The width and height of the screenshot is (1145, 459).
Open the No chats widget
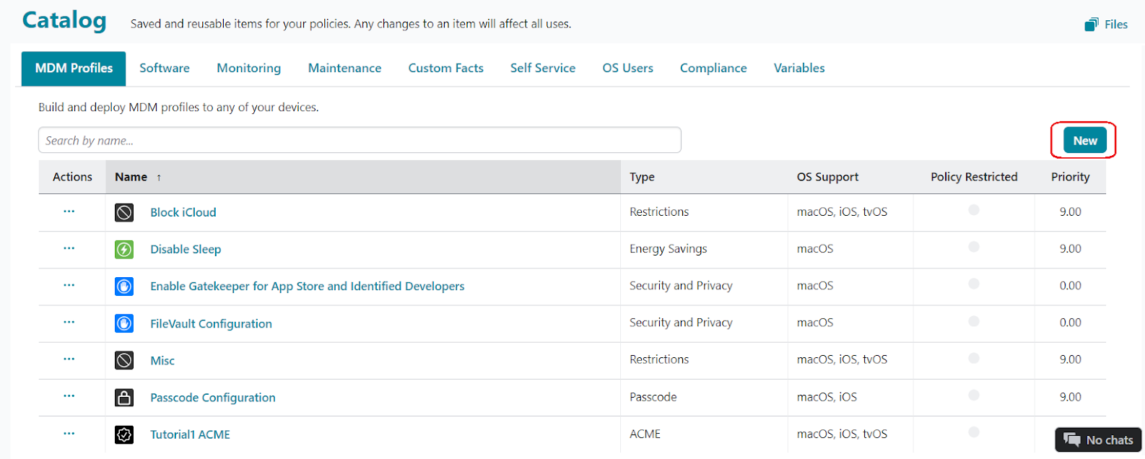[x=1099, y=440]
